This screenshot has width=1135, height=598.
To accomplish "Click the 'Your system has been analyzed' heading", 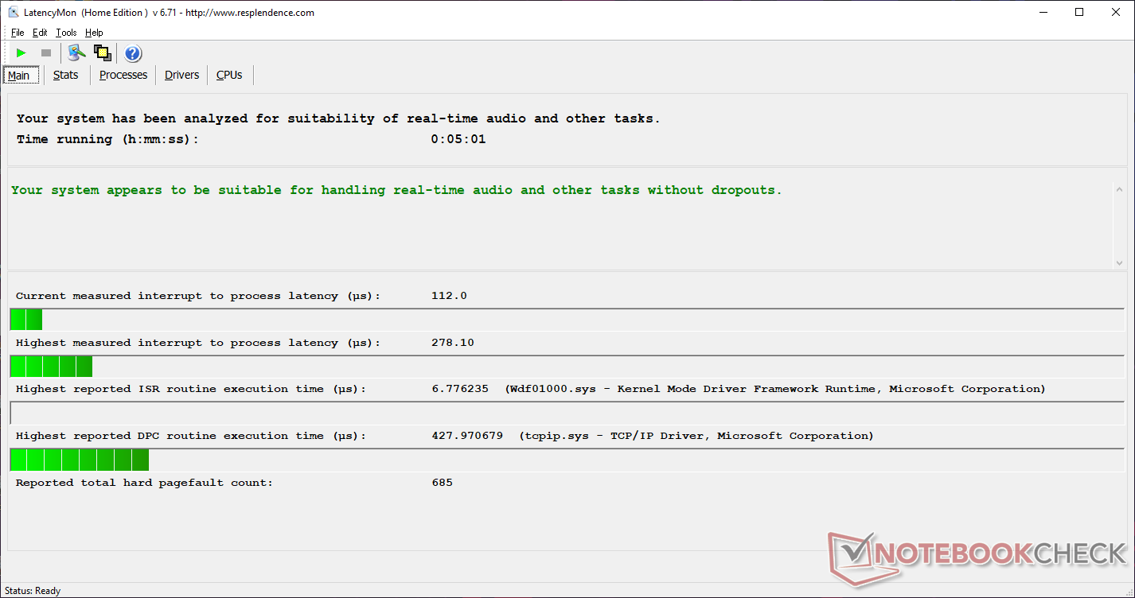I will coord(338,118).
